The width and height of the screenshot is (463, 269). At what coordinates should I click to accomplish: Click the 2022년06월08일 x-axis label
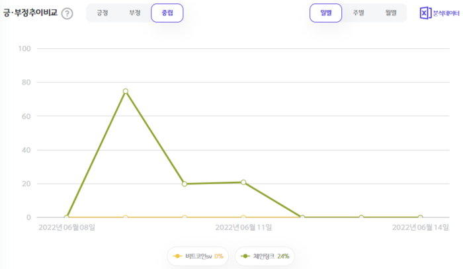pyautogui.click(x=67, y=227)
